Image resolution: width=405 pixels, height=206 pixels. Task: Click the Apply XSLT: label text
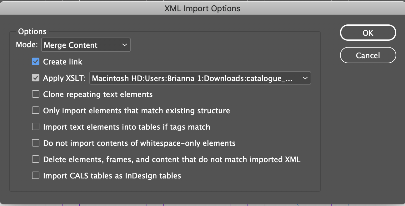tap(64, 78)
